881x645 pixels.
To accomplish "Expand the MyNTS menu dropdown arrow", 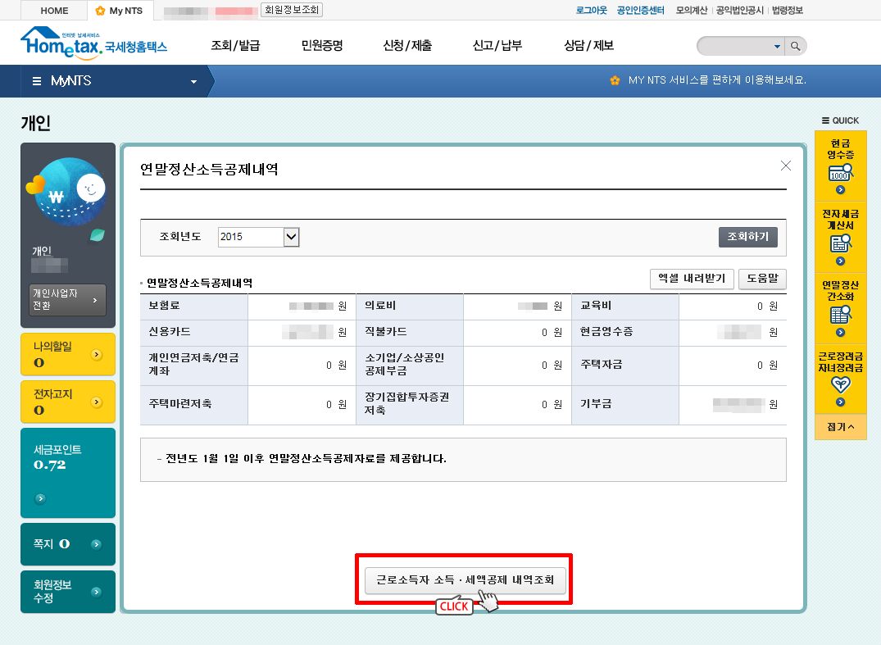I will pos(194,82).
